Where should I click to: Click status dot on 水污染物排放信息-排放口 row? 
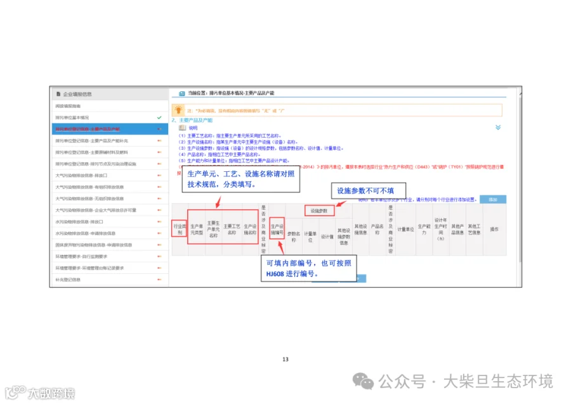(159, 221)
